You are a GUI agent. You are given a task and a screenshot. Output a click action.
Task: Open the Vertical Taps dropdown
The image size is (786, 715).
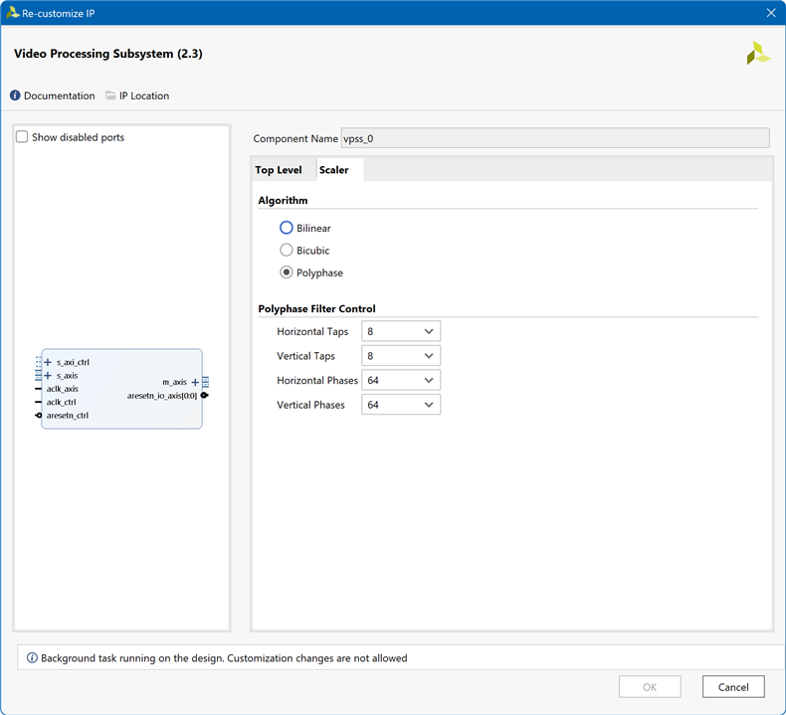(401, 356)
